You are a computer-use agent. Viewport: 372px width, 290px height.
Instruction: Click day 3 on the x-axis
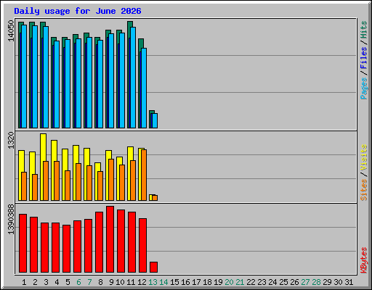click(46, 282)
